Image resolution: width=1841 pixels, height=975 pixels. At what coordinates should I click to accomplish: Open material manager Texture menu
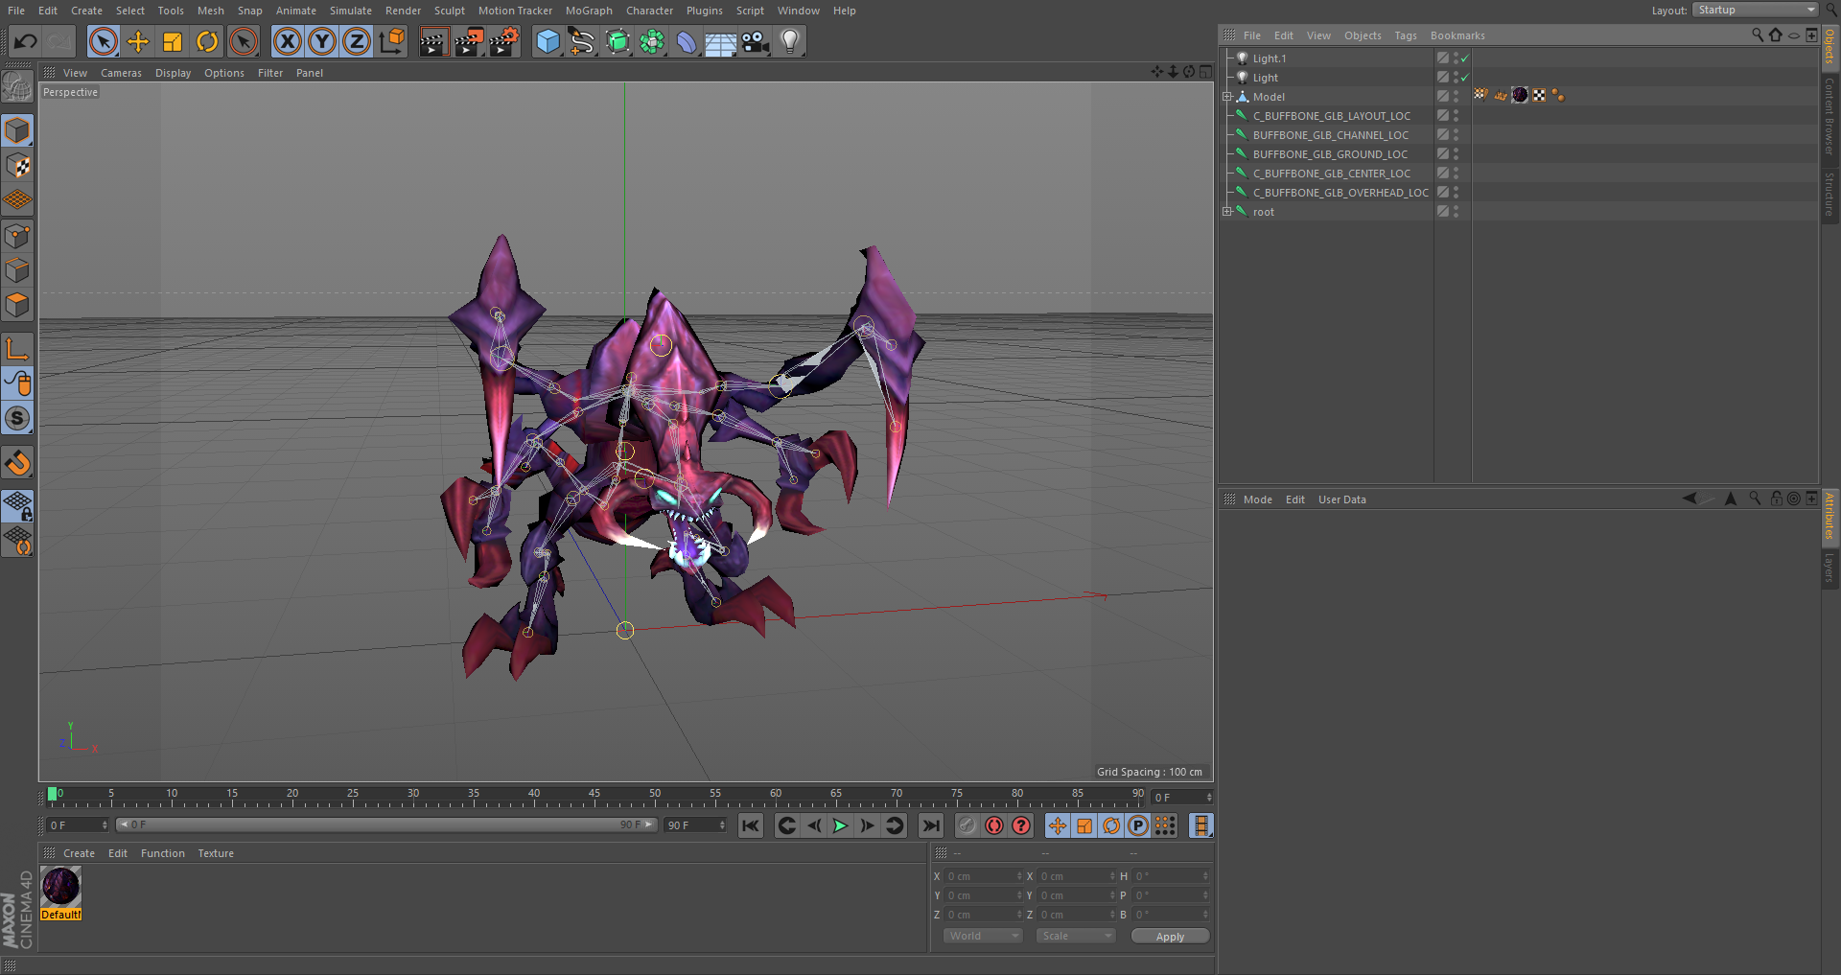[216, 853]
